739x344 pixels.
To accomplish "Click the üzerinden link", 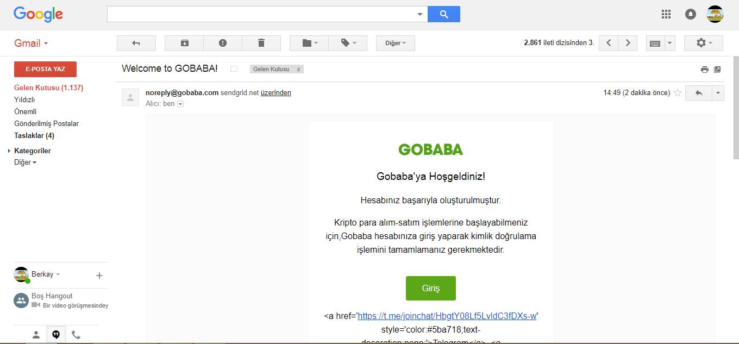I will pos(276,93).
